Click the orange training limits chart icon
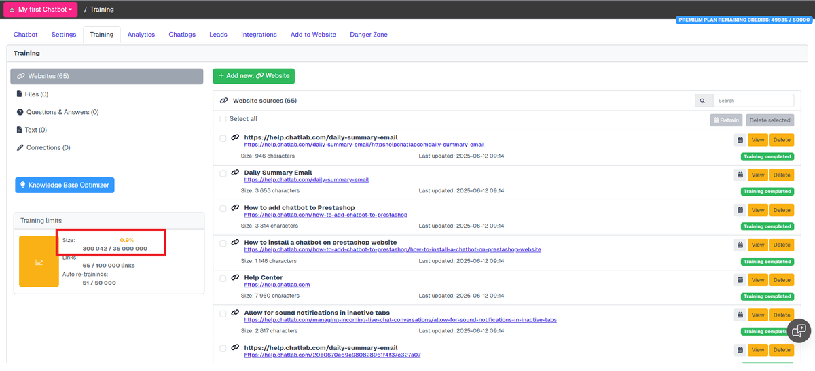Viewport: 815px width, 371px height. (x=39, y=262)
